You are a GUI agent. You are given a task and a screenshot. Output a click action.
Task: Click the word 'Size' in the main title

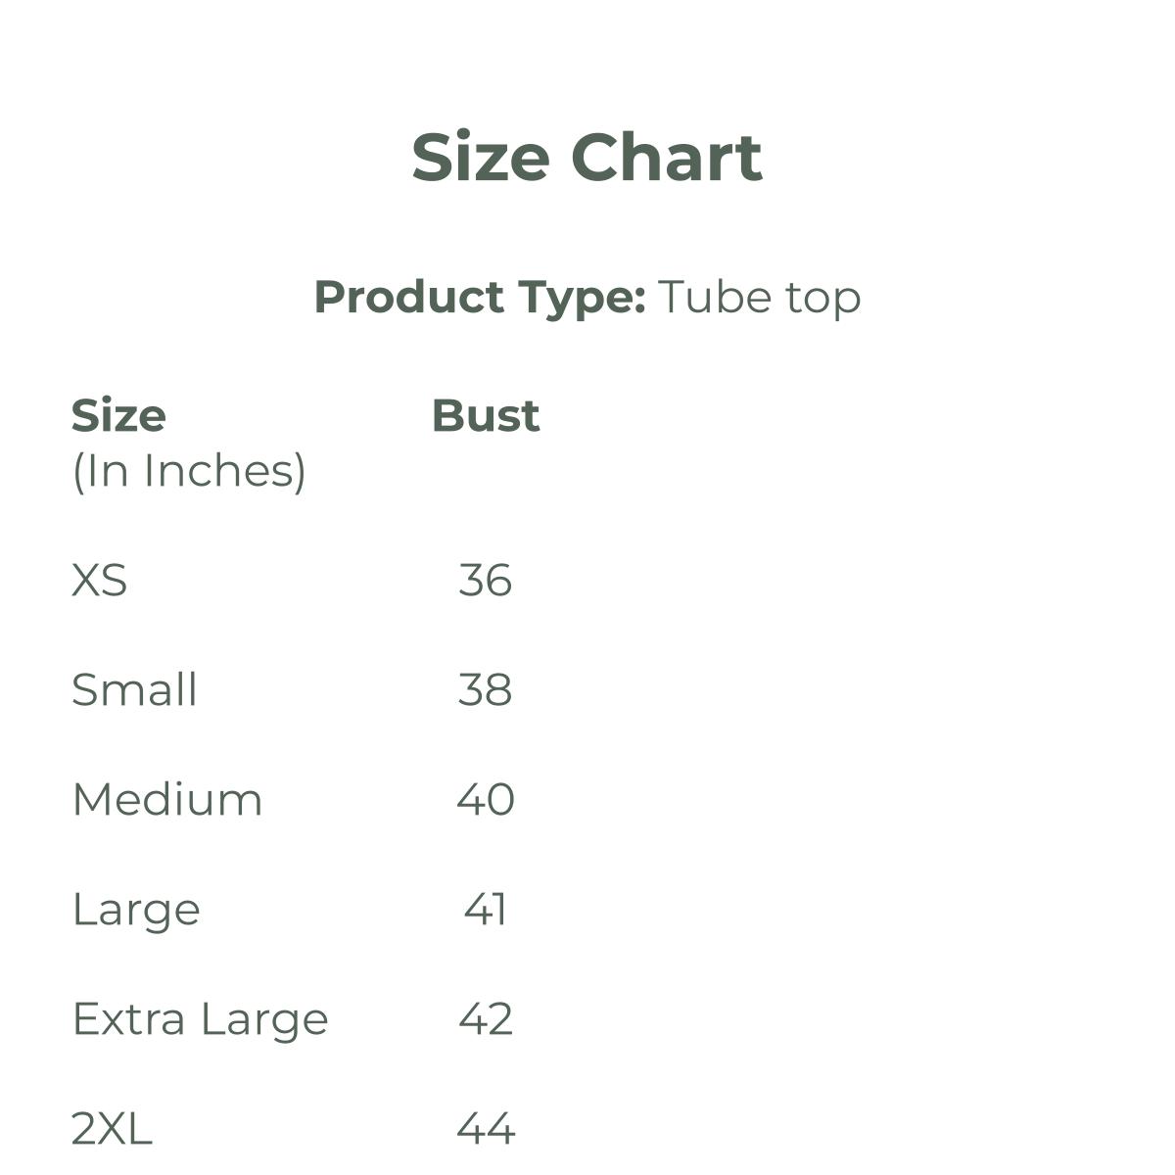(480, 158)
